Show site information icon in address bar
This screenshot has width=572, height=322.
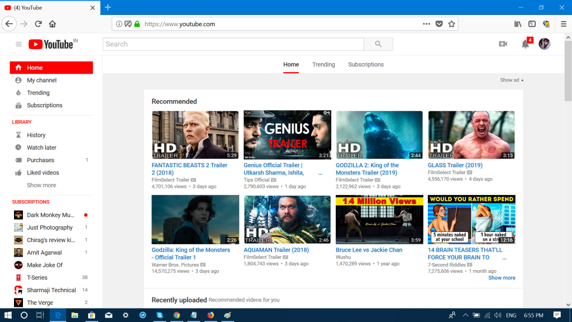119,24
